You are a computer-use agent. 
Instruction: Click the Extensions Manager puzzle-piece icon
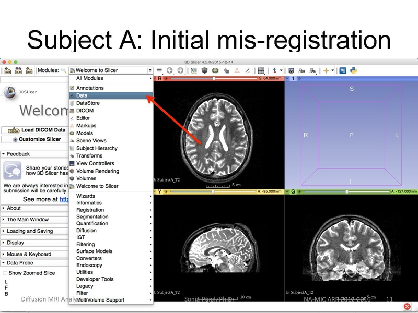pos(343,69)
